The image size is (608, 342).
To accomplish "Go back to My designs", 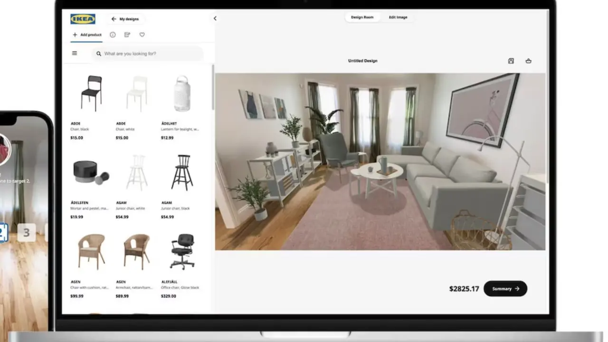I will pos(125,19).
